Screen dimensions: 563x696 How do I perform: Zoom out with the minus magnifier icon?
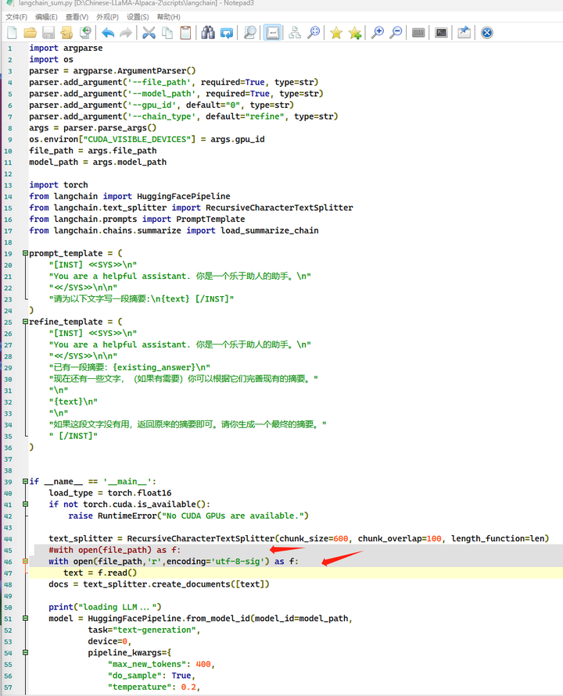coord(396,32)
